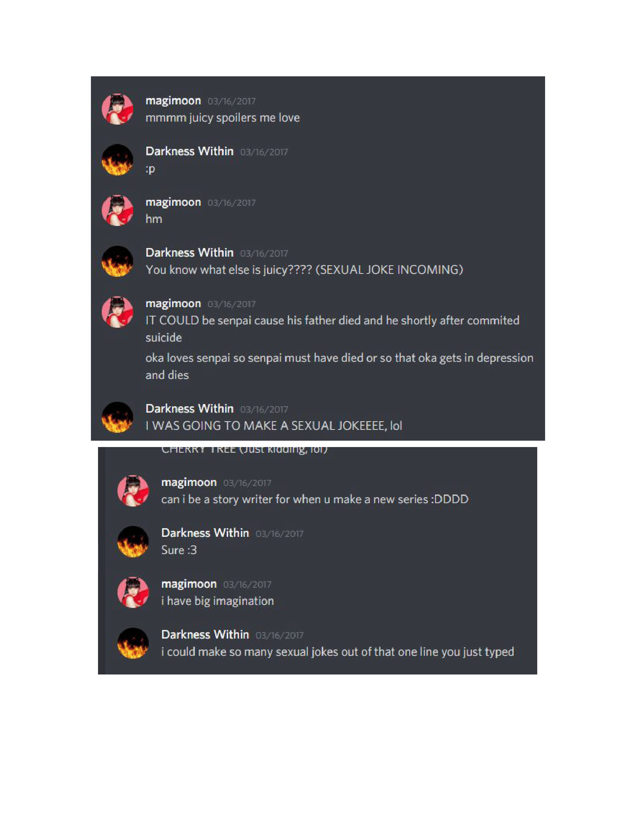The width and height of the screenshot is (636, 823).
Task: Click magimoon username above 'i have big imagination'
Action: point(189,584)
